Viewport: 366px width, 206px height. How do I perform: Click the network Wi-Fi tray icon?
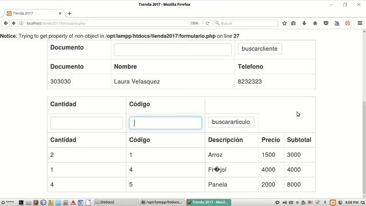point(297,202)
